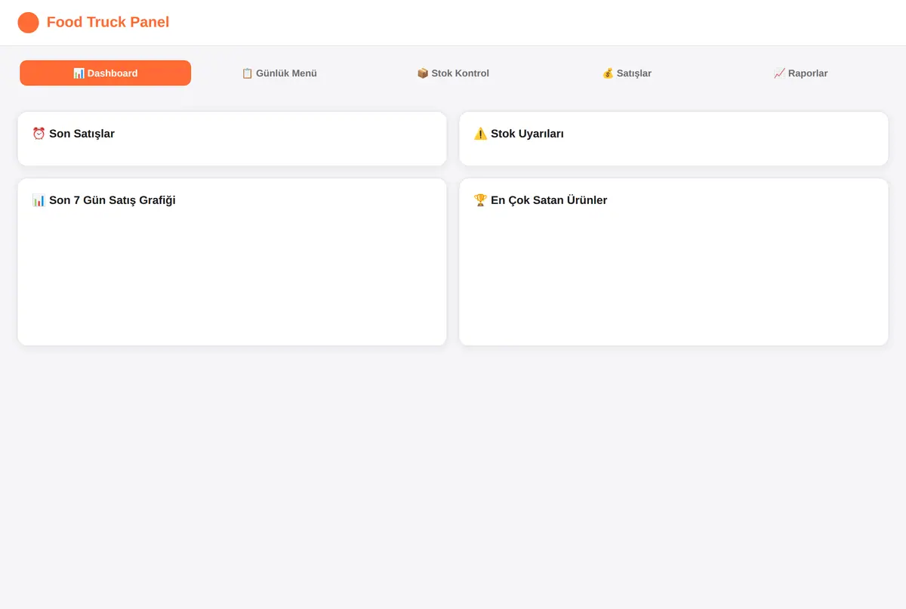This screenshot has height=609, width=906.
Task: Click the trophy icon in En Çok Satan Ürünler
Action: coord(480,200)
